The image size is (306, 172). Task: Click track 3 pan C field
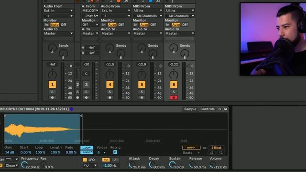(86, 74)
